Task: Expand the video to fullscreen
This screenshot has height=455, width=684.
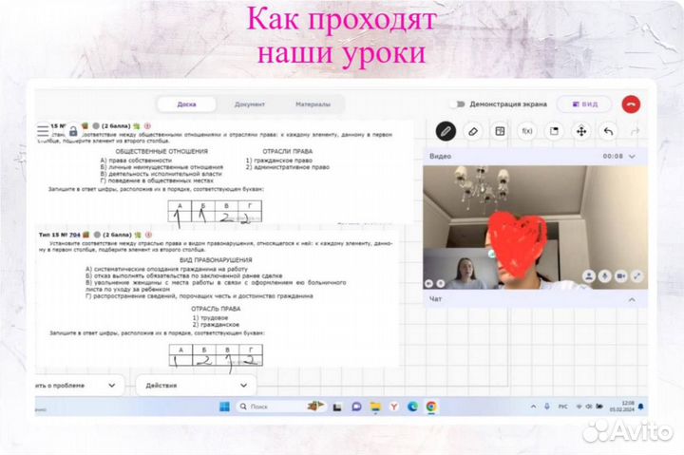Action: click(x=637, y=276)
